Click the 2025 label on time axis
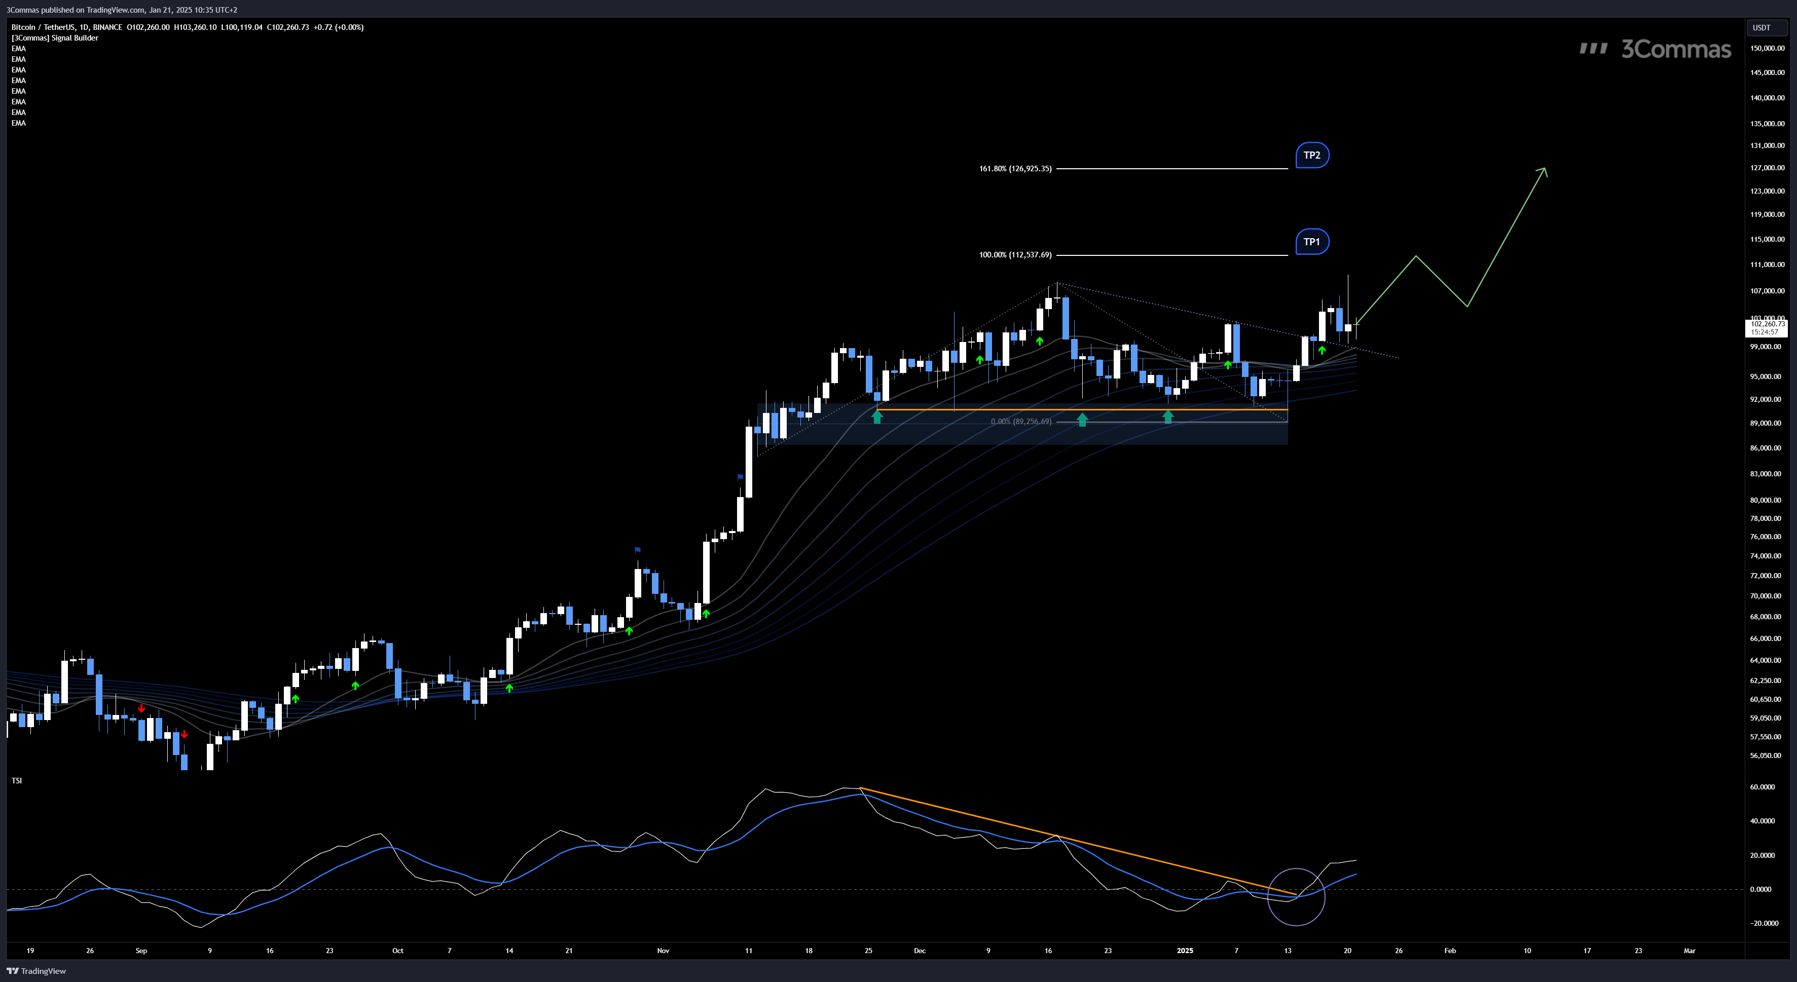Screen dimensions: 1797x982 point(1185,951)
